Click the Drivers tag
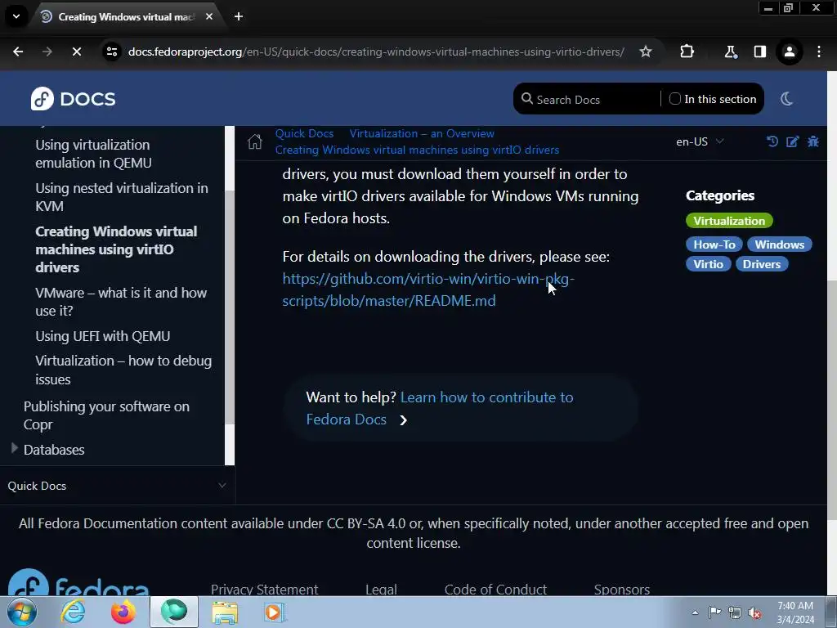This screenshot has height=628, width=837. (x=761, y=264)
